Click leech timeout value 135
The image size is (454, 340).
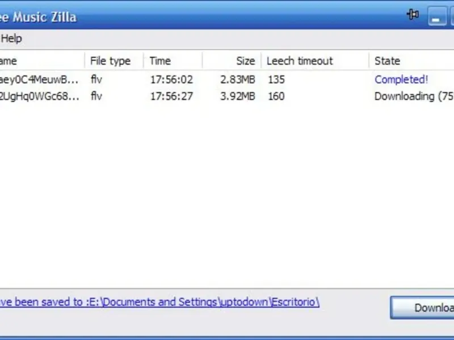coord(276,79)
